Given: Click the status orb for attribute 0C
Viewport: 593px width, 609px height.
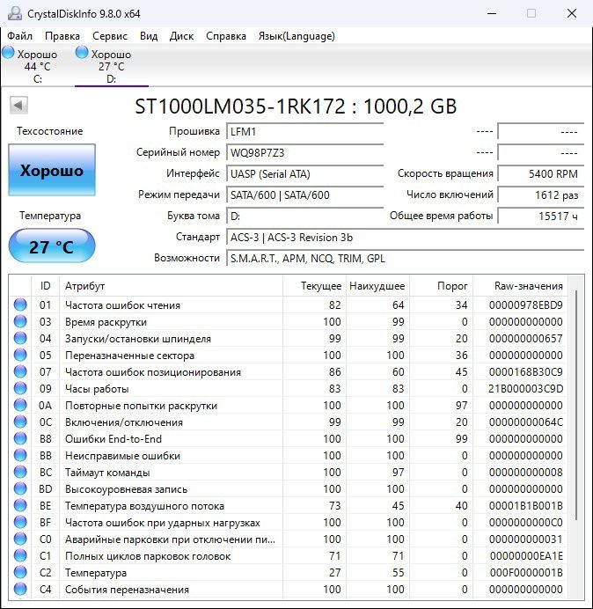Looking at the screenshot, I should pyautogui.click(x=20, y=422).
